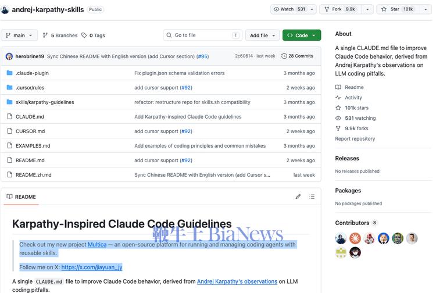Open the main branch selector dropdown
The width and height of the screenshot is (436, 293).
[19, 35]
